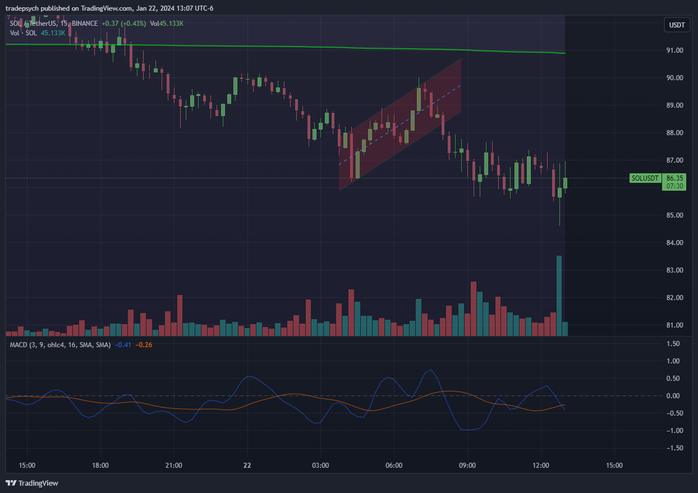The width and height of the screenshot is (698, 493).
Task: Click the 06:00 time axis label
Action: 394,466
